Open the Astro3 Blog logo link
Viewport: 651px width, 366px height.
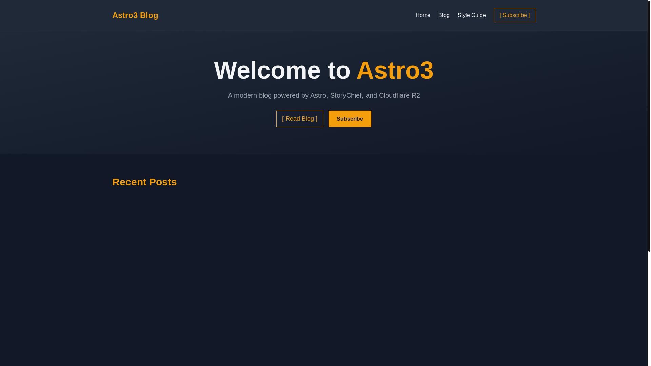[135, 15]
